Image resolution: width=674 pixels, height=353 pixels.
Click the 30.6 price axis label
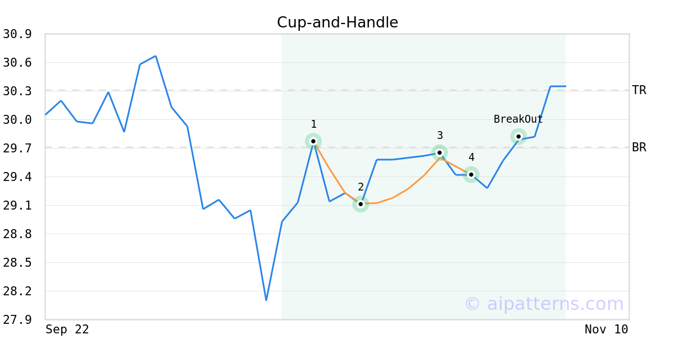pyautogui.click(x=17, y=63)
